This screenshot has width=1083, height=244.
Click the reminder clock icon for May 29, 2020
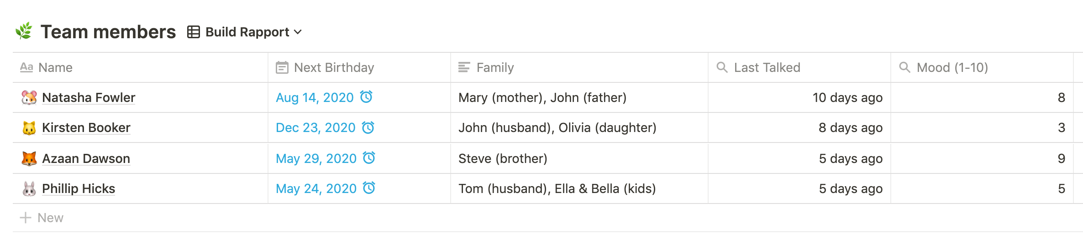click(369, 158)
